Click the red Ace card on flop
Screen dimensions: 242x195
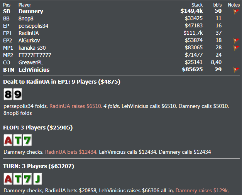8,140
